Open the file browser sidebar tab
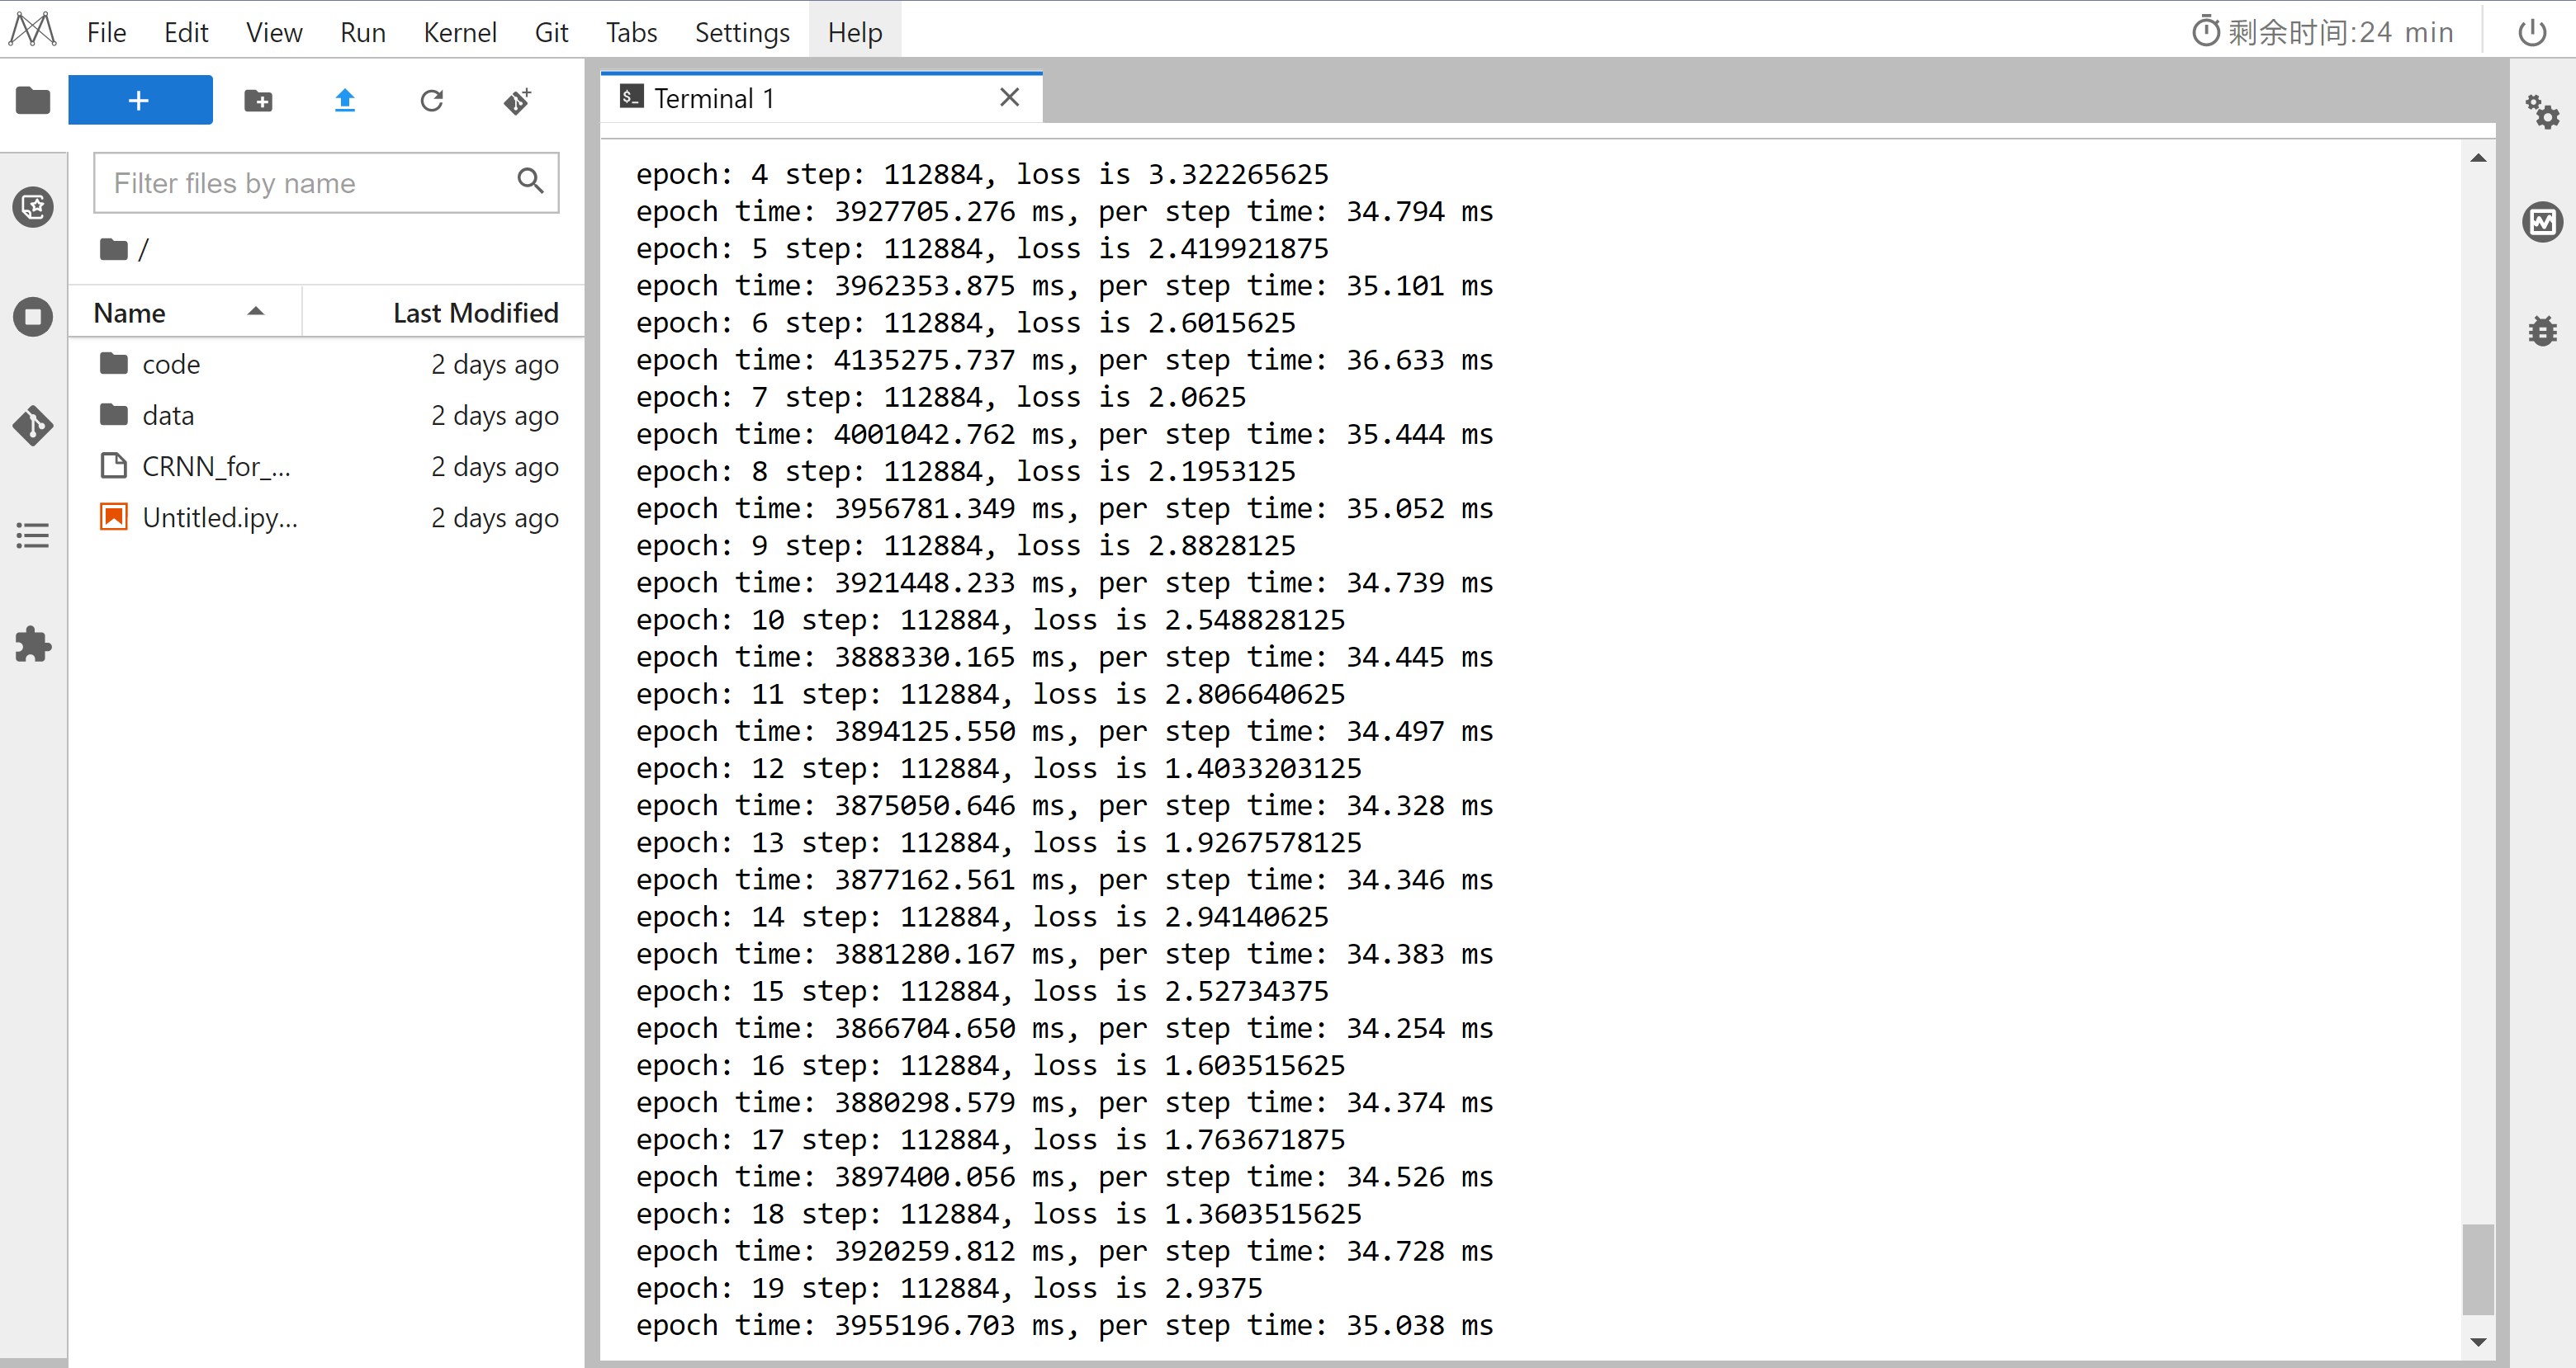The height and width of the screenshot is (1368, 2576). (x=33, y=100)
